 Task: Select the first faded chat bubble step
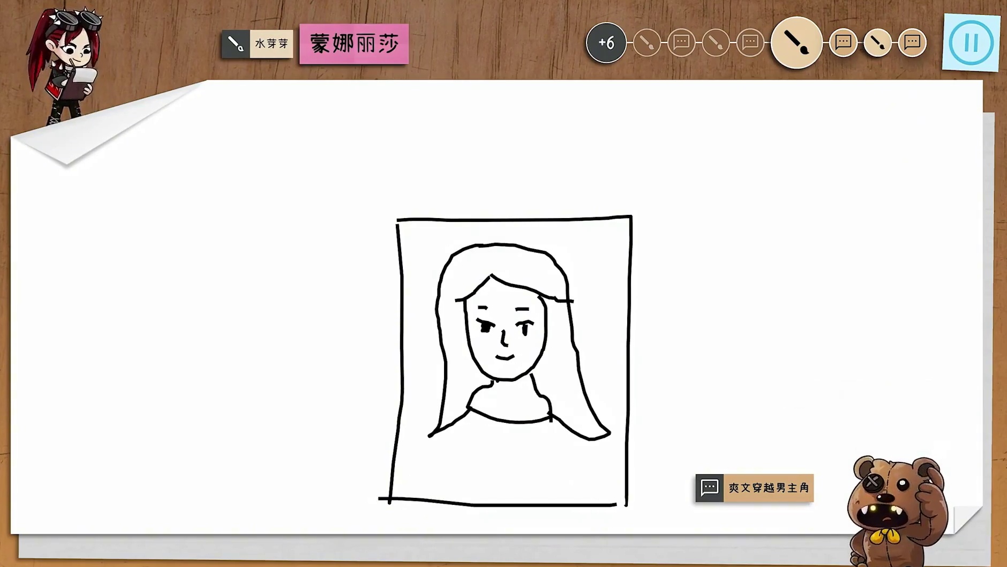tap(681, 42)
